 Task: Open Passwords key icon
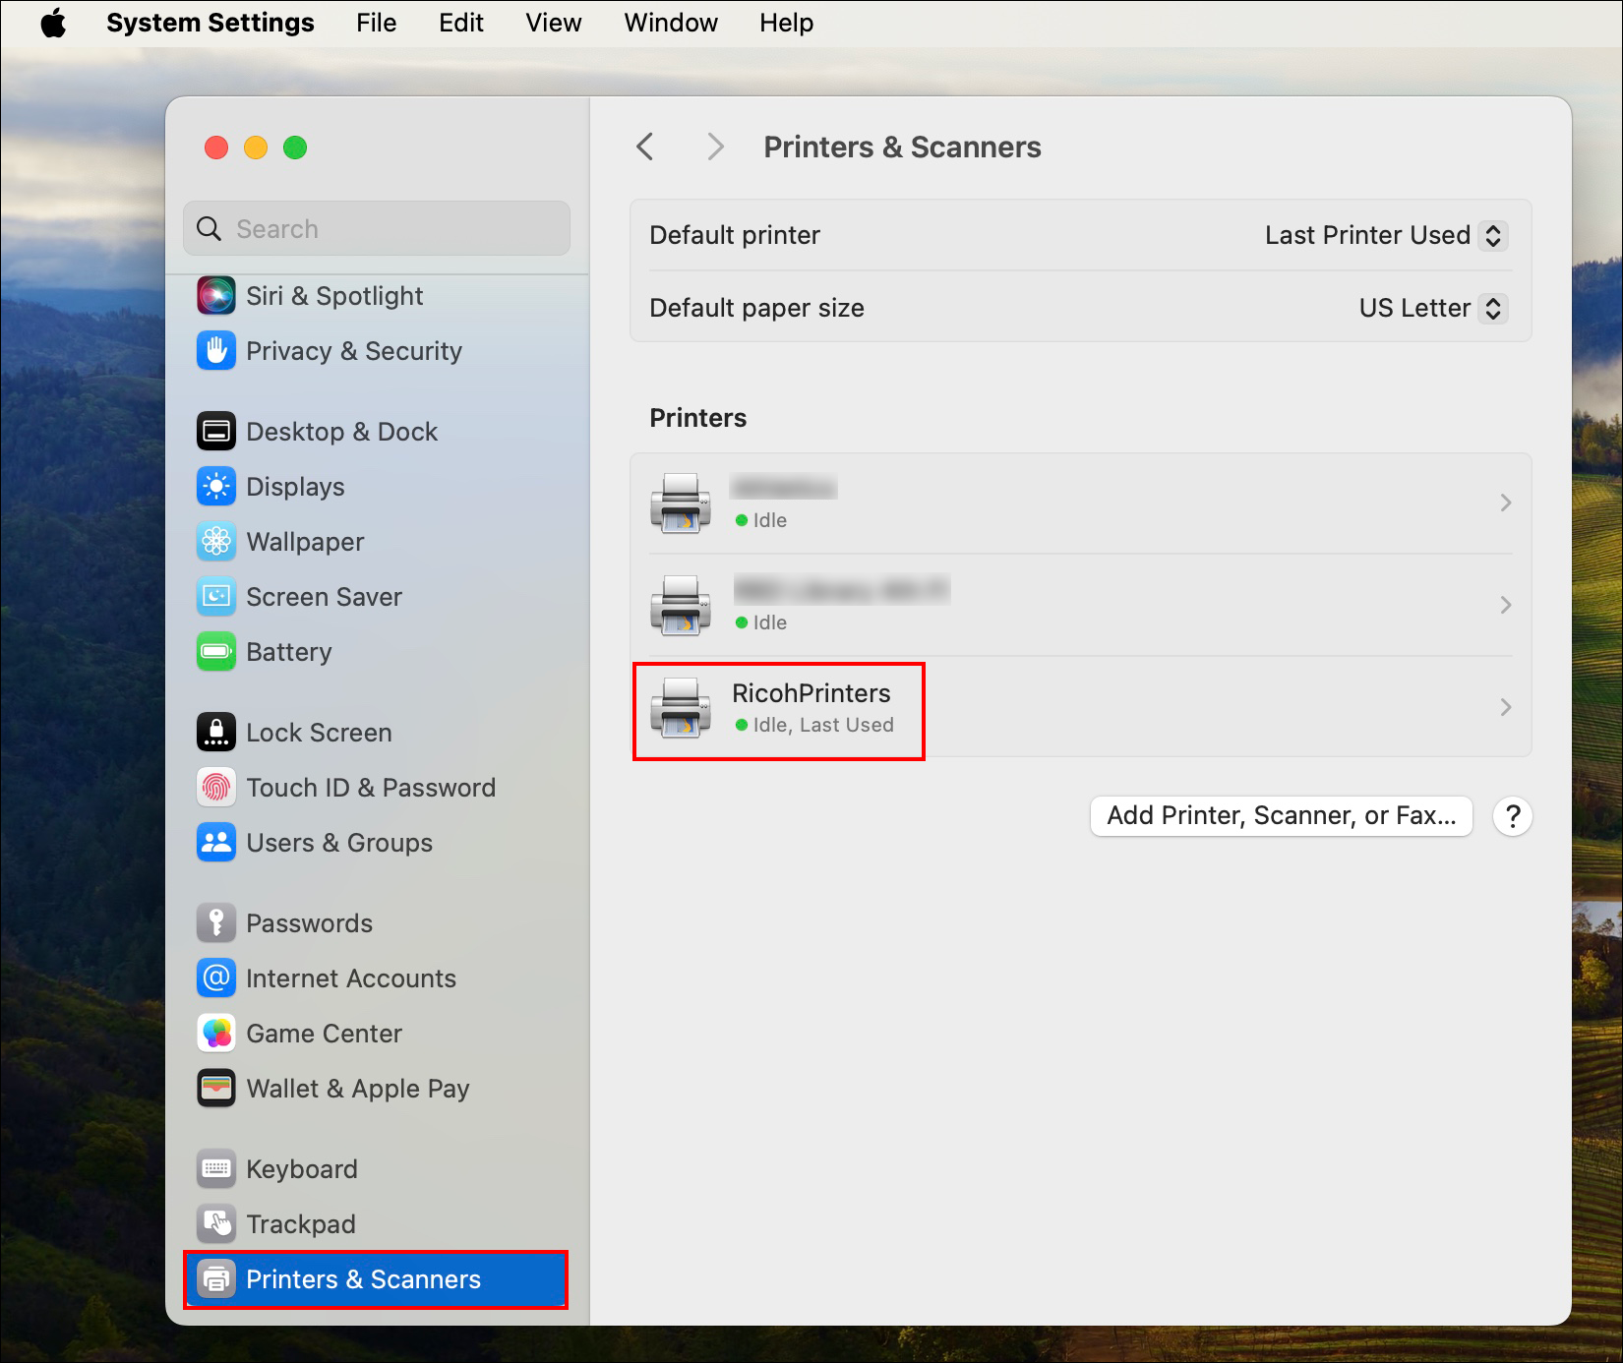point(216,922)
